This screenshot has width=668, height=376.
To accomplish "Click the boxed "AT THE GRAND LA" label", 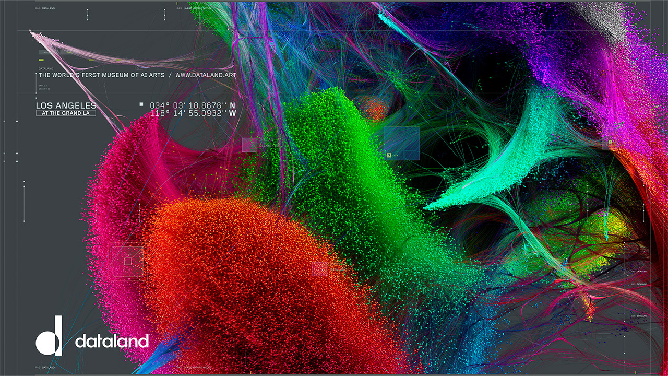I will 66,113.
